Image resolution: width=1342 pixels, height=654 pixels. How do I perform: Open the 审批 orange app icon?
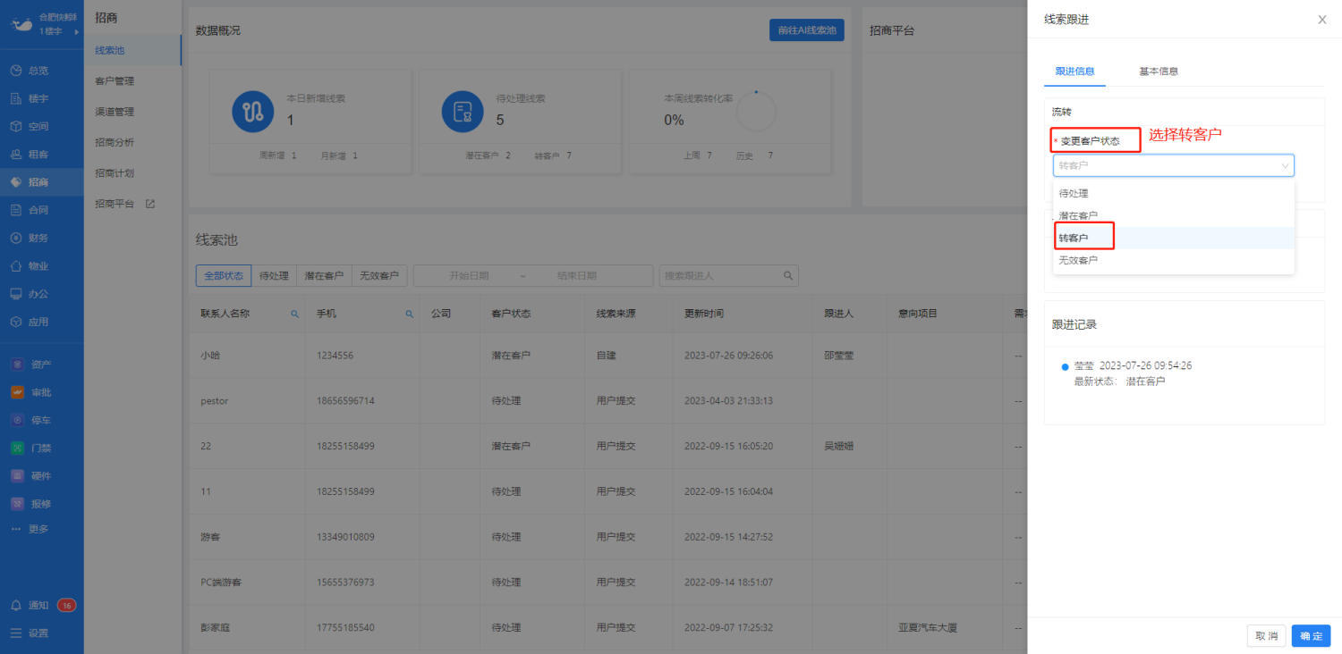pos(16,392)
